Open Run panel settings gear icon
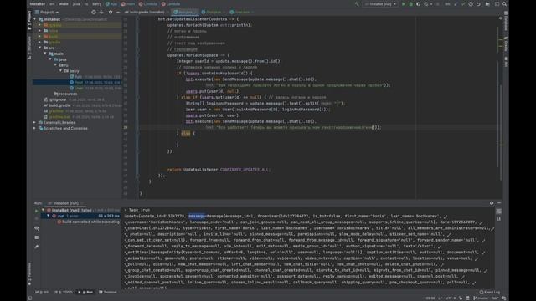 (492, 203)
